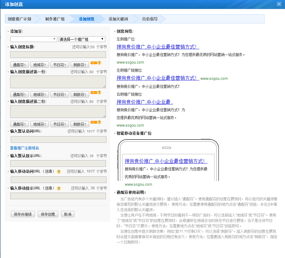Insert 通配符 into description line two

point(19,124)
